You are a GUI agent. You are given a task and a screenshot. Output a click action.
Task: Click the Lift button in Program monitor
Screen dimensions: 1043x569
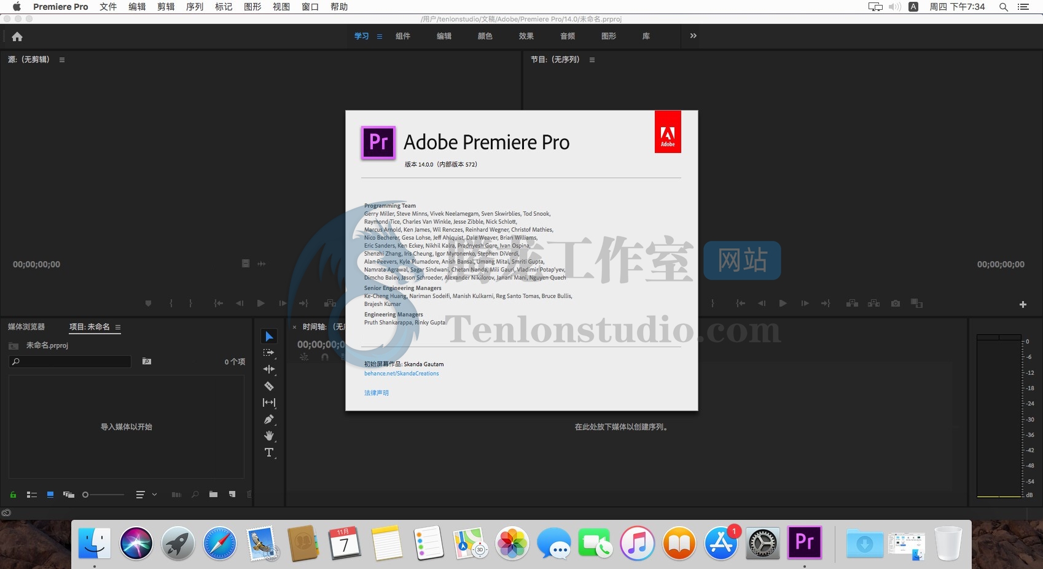pyautogui.click(x=852, y=304)
